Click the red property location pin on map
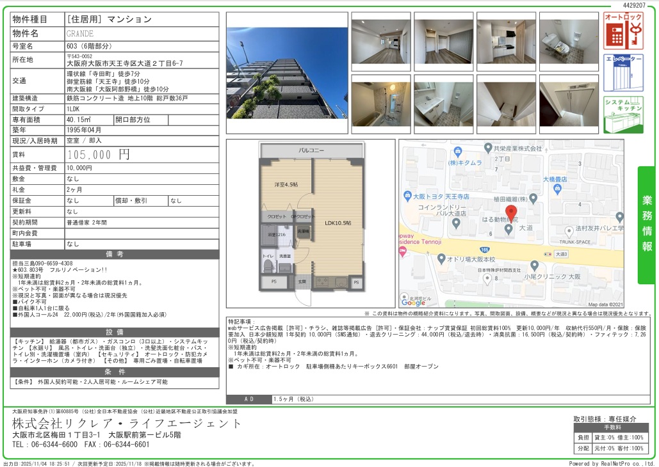659x467 pixels. 511,214
